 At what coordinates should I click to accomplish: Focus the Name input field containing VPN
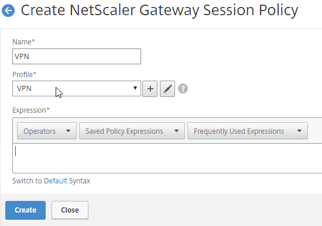77,56
